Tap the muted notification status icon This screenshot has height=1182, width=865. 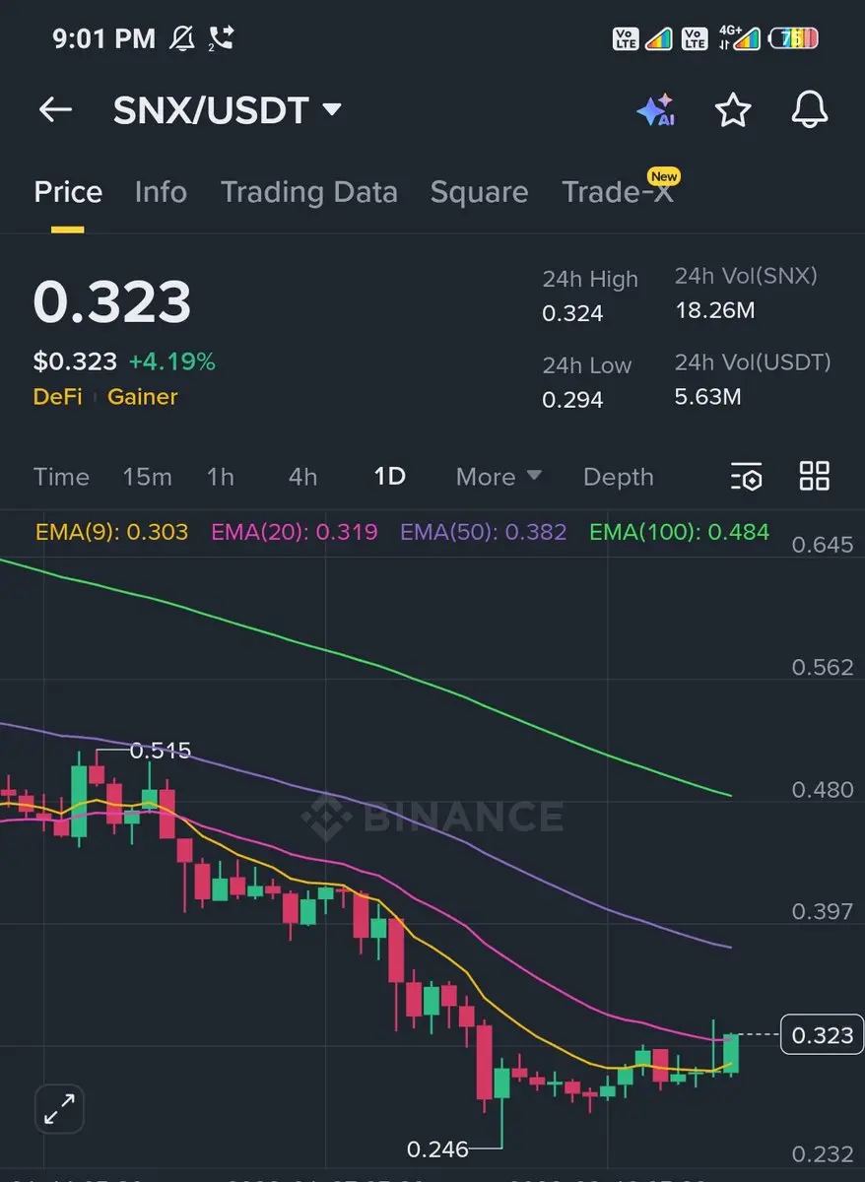click(182, 38)
